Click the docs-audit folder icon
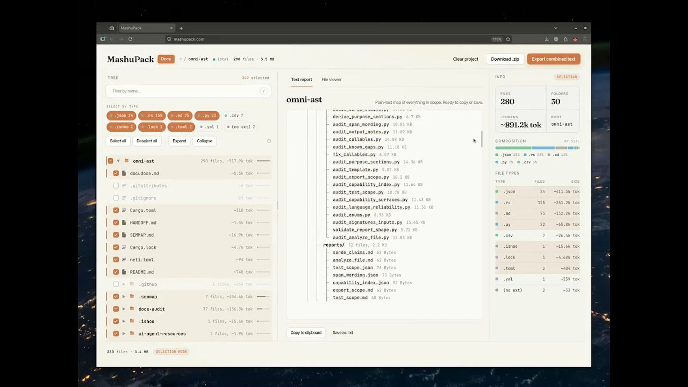The height and width of the screenshot is (387, 688). 132,309
